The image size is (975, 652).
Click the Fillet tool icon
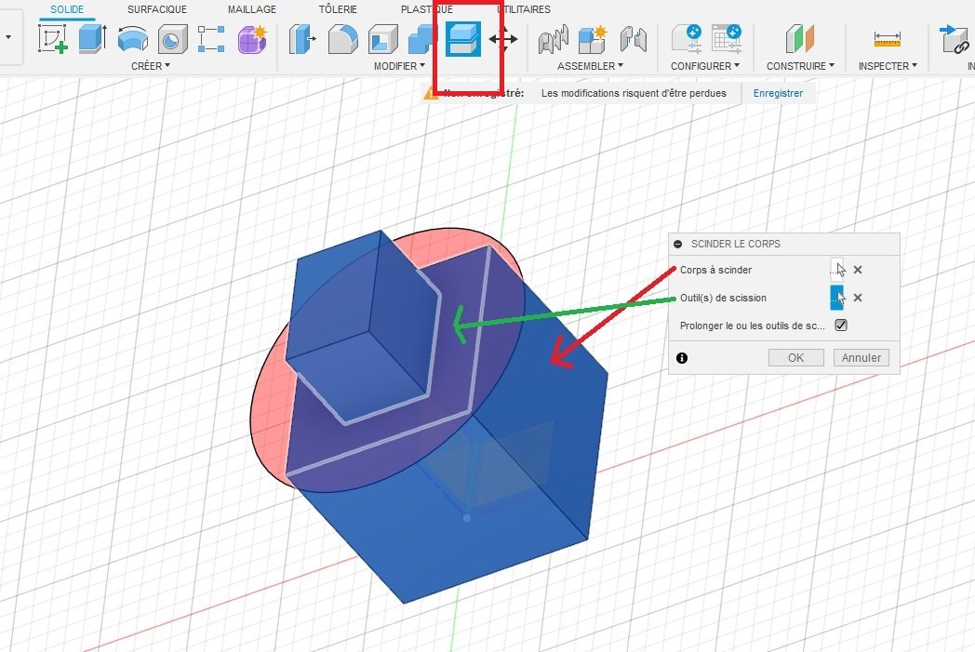click(342, 38)
